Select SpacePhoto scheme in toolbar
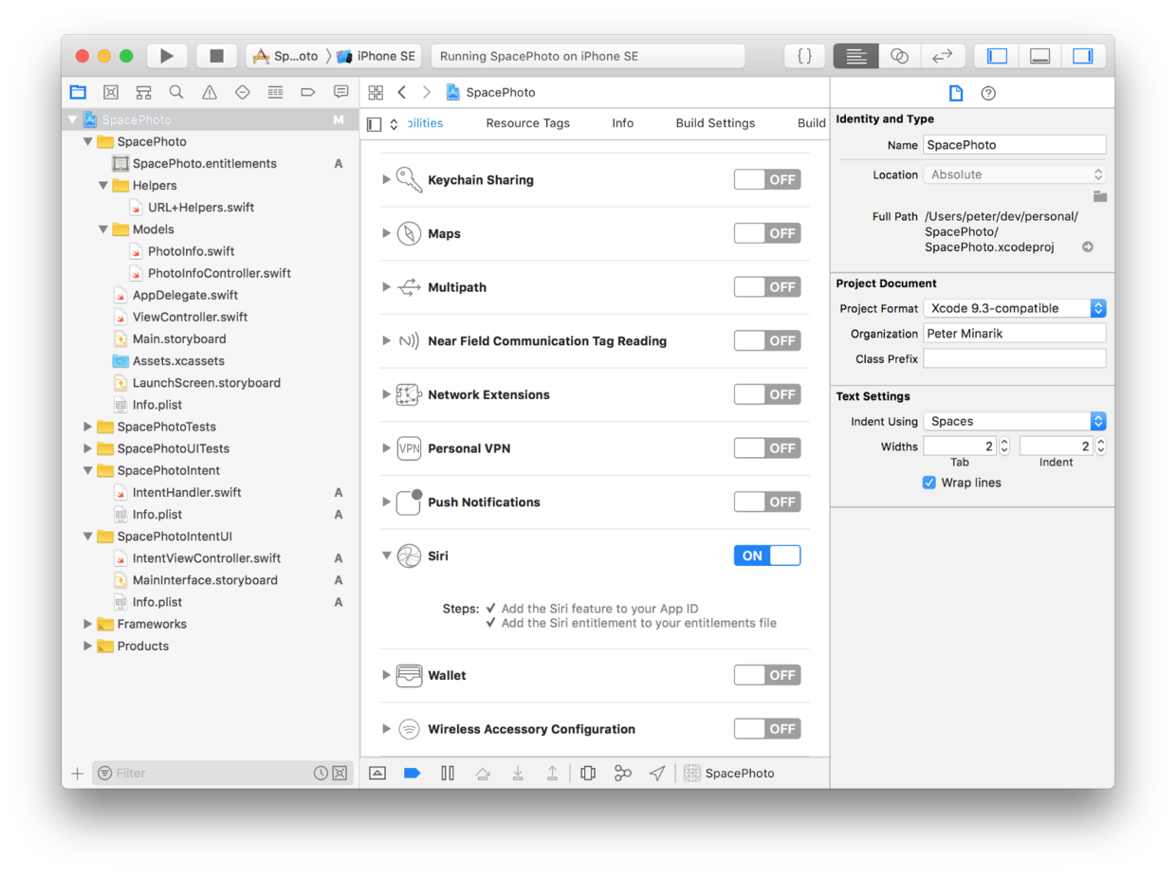The image size is (1176, 876). (x=285, y=56)
